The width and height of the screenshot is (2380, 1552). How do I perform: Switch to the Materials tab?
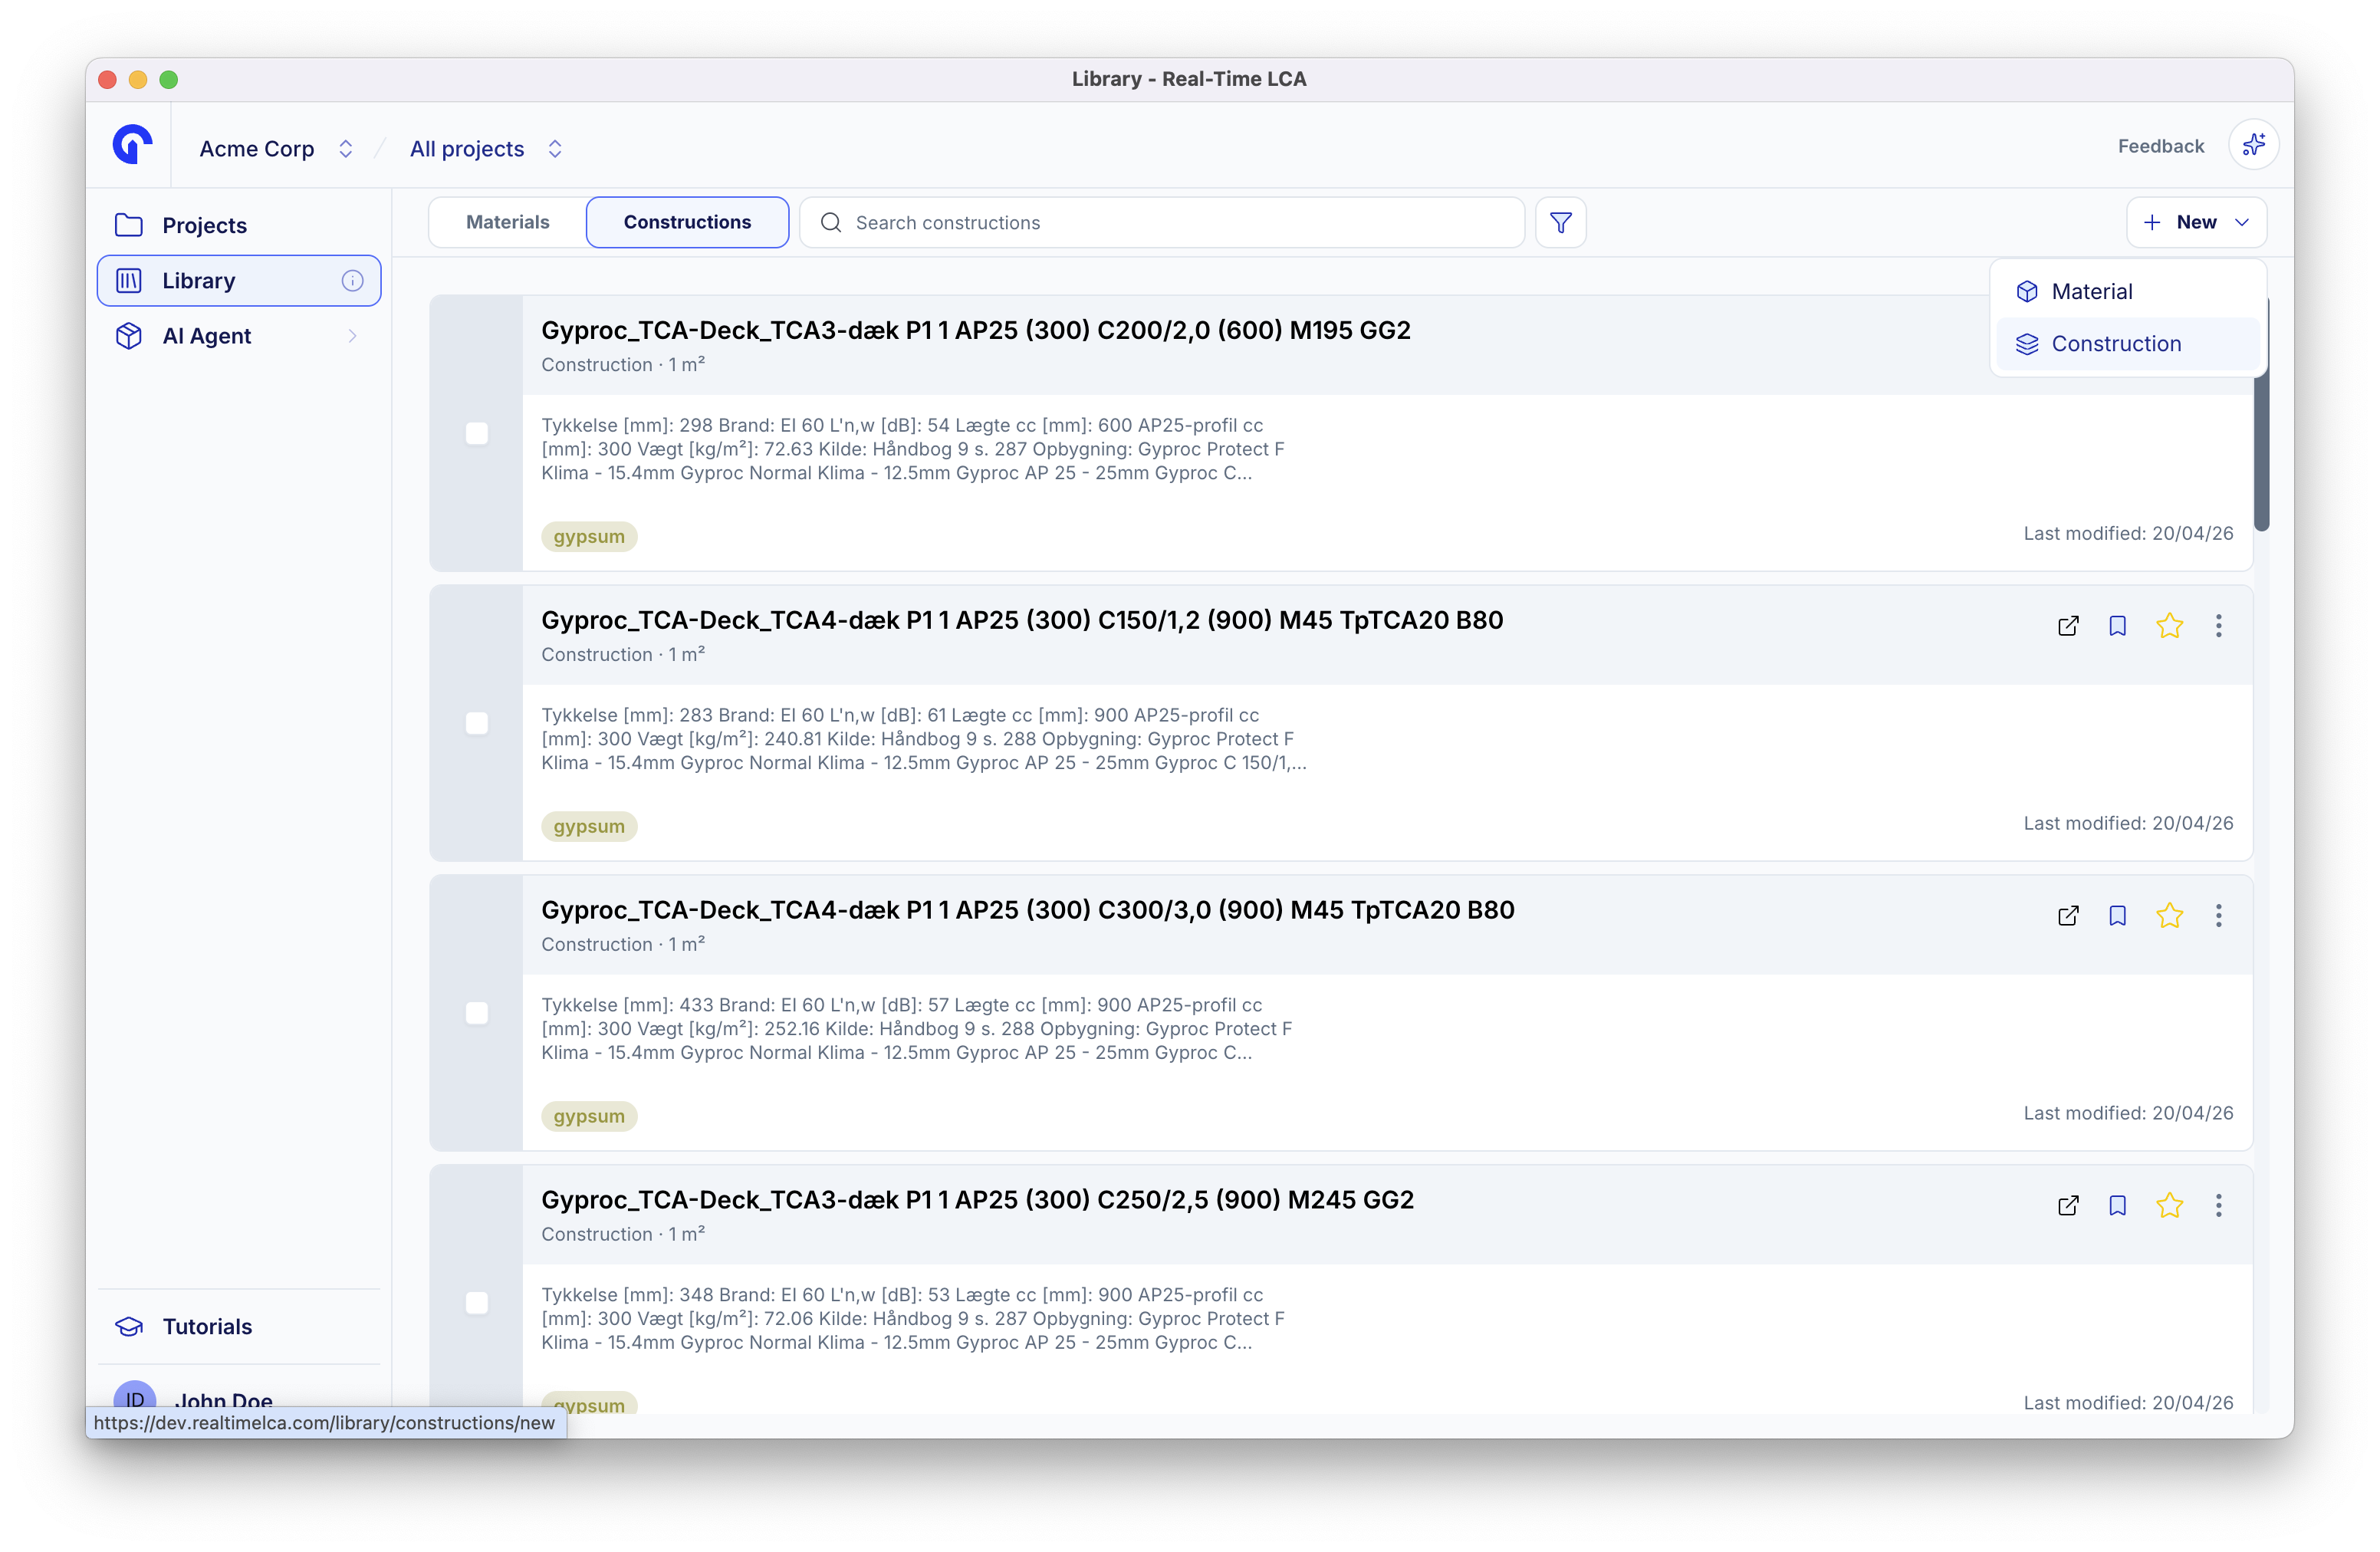pyautogui.click(x=507, y=222)
